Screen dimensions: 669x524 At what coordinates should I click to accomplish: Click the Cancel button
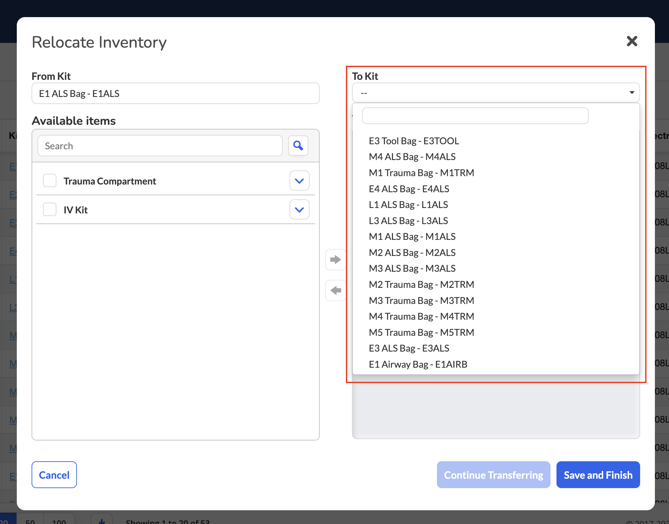tap(54, 475)
